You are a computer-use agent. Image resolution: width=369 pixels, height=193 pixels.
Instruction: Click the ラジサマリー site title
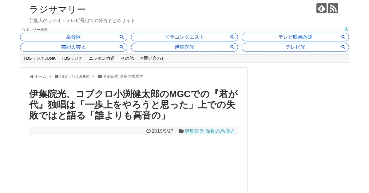(58, 9)
